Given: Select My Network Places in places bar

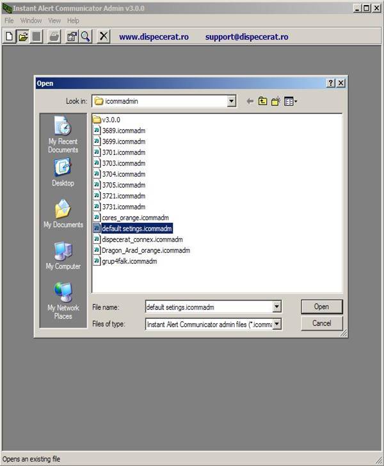Looking at the screenshot, I should point(63,301).
